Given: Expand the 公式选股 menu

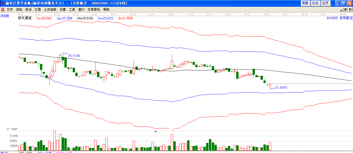Looking at the screenshot, I should pyautogui.click(x=50, y=10).
